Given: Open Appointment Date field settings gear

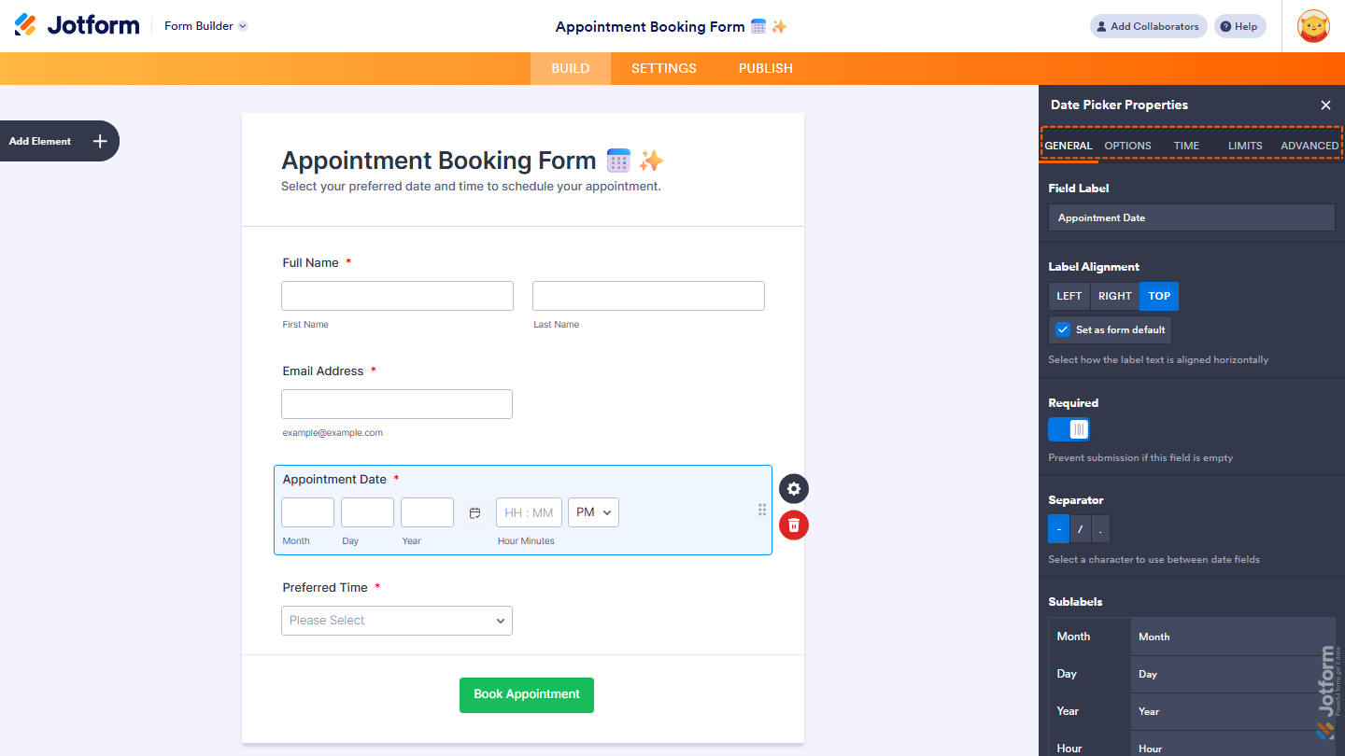Looking at the screenshot, I should [x=793, y=488].
